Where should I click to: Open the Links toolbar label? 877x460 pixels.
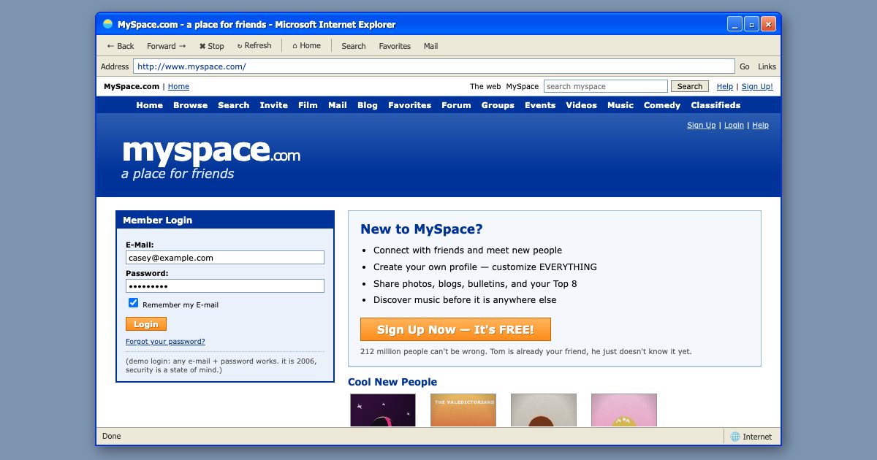(x=767, y=66)
